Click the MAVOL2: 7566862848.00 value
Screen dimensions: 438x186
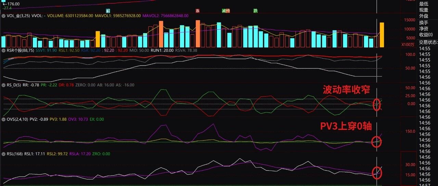165,16
